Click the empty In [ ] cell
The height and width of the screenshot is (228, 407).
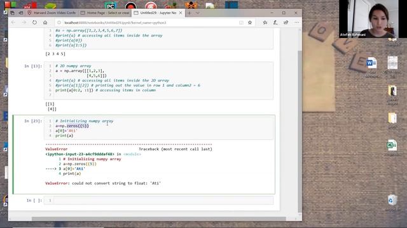click(158, 200)
